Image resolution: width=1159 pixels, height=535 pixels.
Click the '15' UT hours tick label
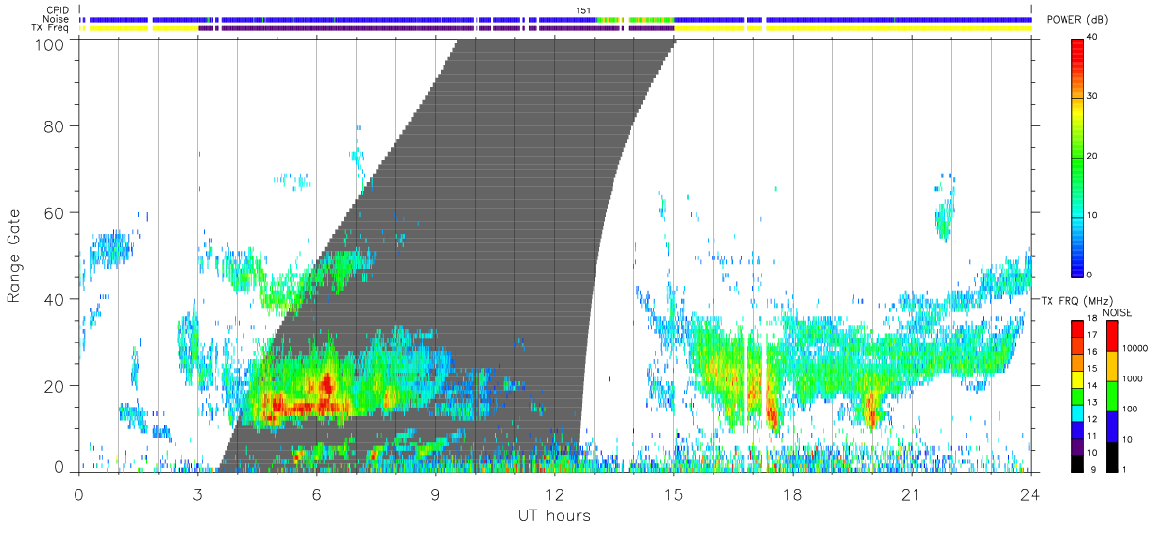pyautogui.click(x=674, y=493)
